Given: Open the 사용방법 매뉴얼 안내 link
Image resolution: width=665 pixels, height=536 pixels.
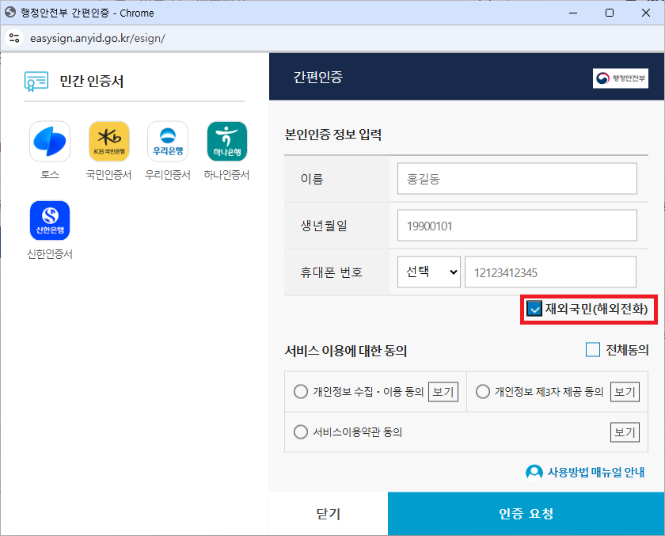Looking at the screenshot, I should pos(585,472).
